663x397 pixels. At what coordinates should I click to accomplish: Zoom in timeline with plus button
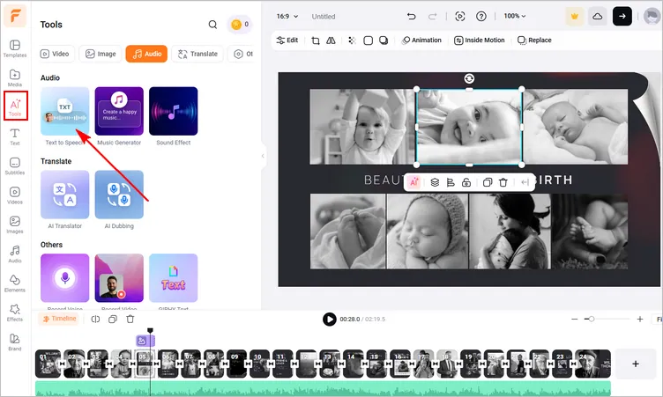(x=640, y=320)
